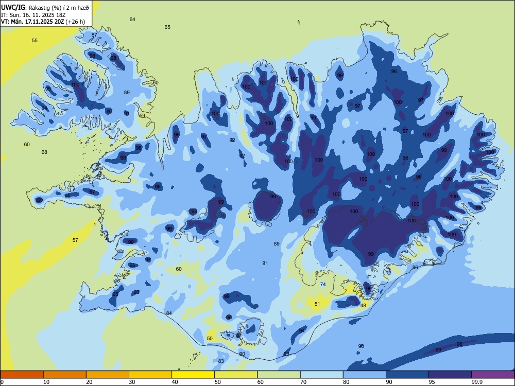Screen dimensions: 515x386
Task: Click the map value '86'
Action: point(415,268)
